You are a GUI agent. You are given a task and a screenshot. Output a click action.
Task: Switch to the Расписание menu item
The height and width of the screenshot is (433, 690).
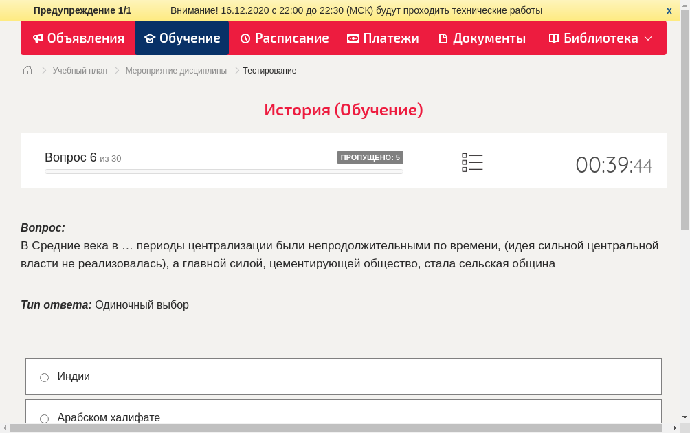click(x=284, y=38)
